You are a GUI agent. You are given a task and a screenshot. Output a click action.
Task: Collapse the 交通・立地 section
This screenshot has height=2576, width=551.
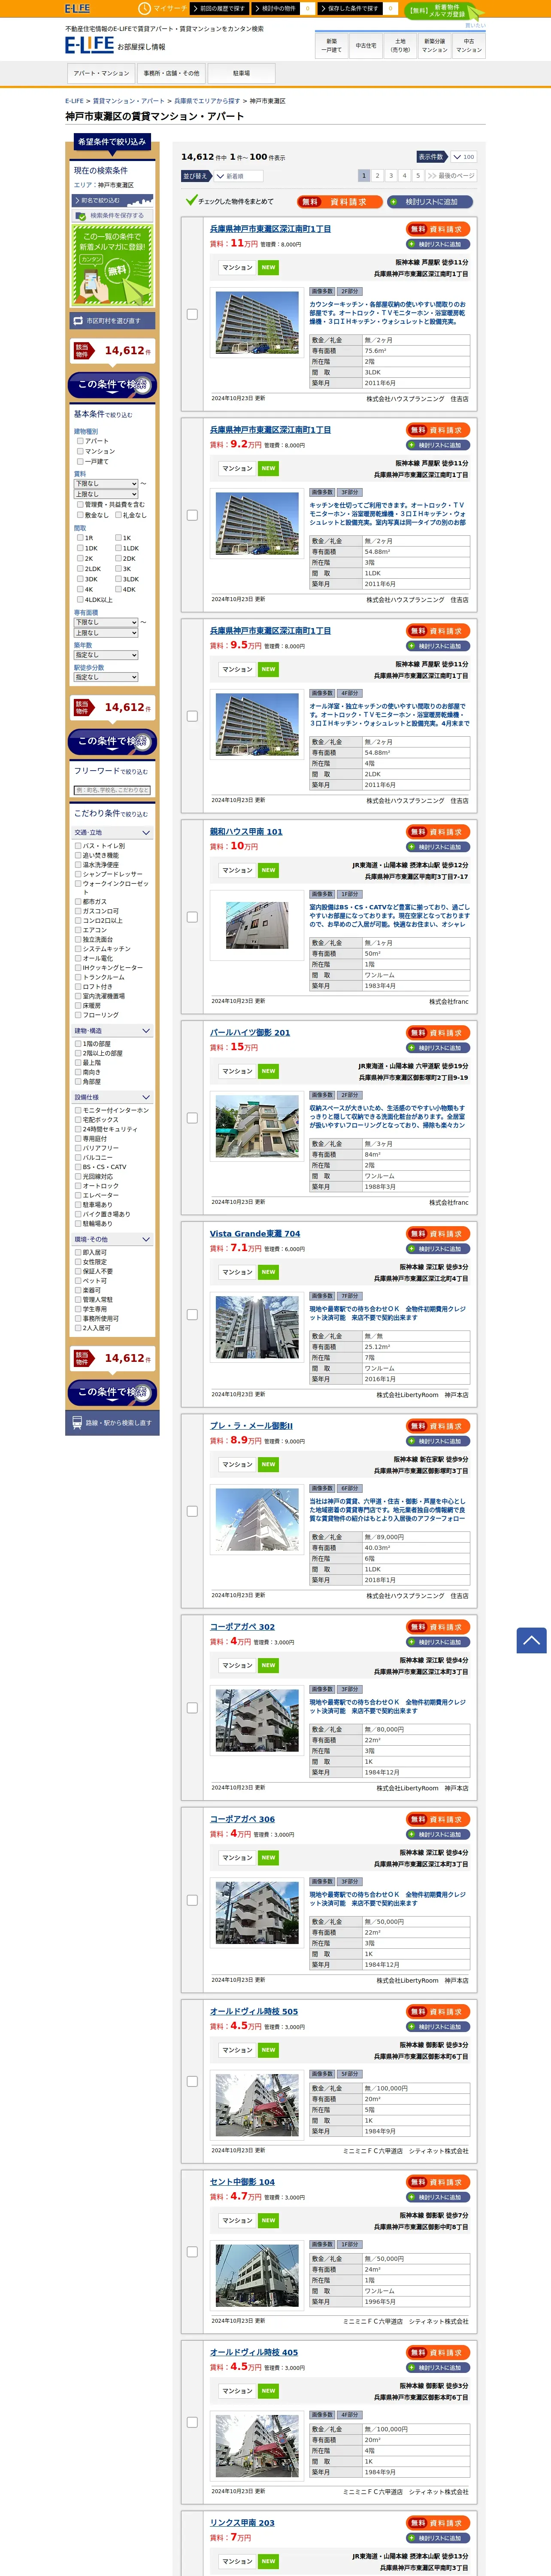coord(112,832)
